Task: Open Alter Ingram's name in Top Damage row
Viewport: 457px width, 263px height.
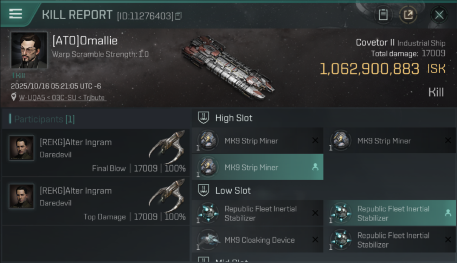Action: coord(76,191)
